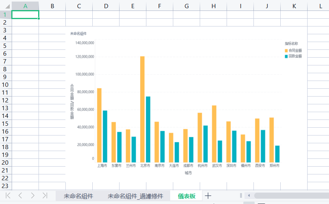Click the 100,000,000 y-axis value
This screenshot has width=329, height=204.
click(x=85, y=74)
